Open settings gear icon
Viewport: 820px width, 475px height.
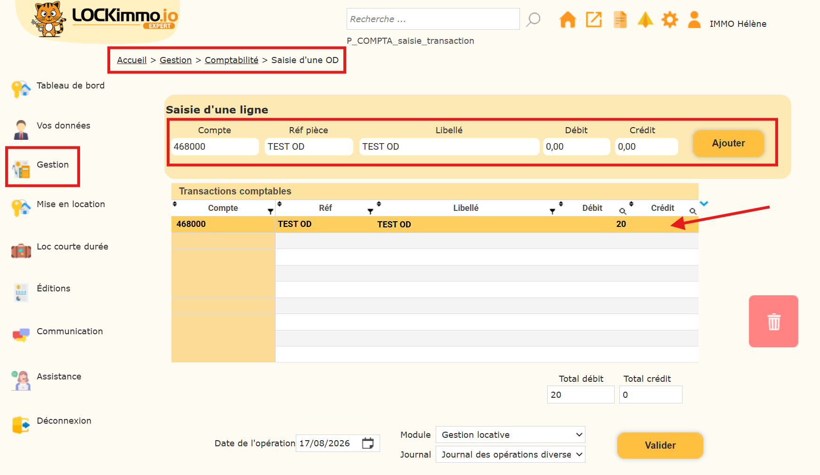[670, 20]
